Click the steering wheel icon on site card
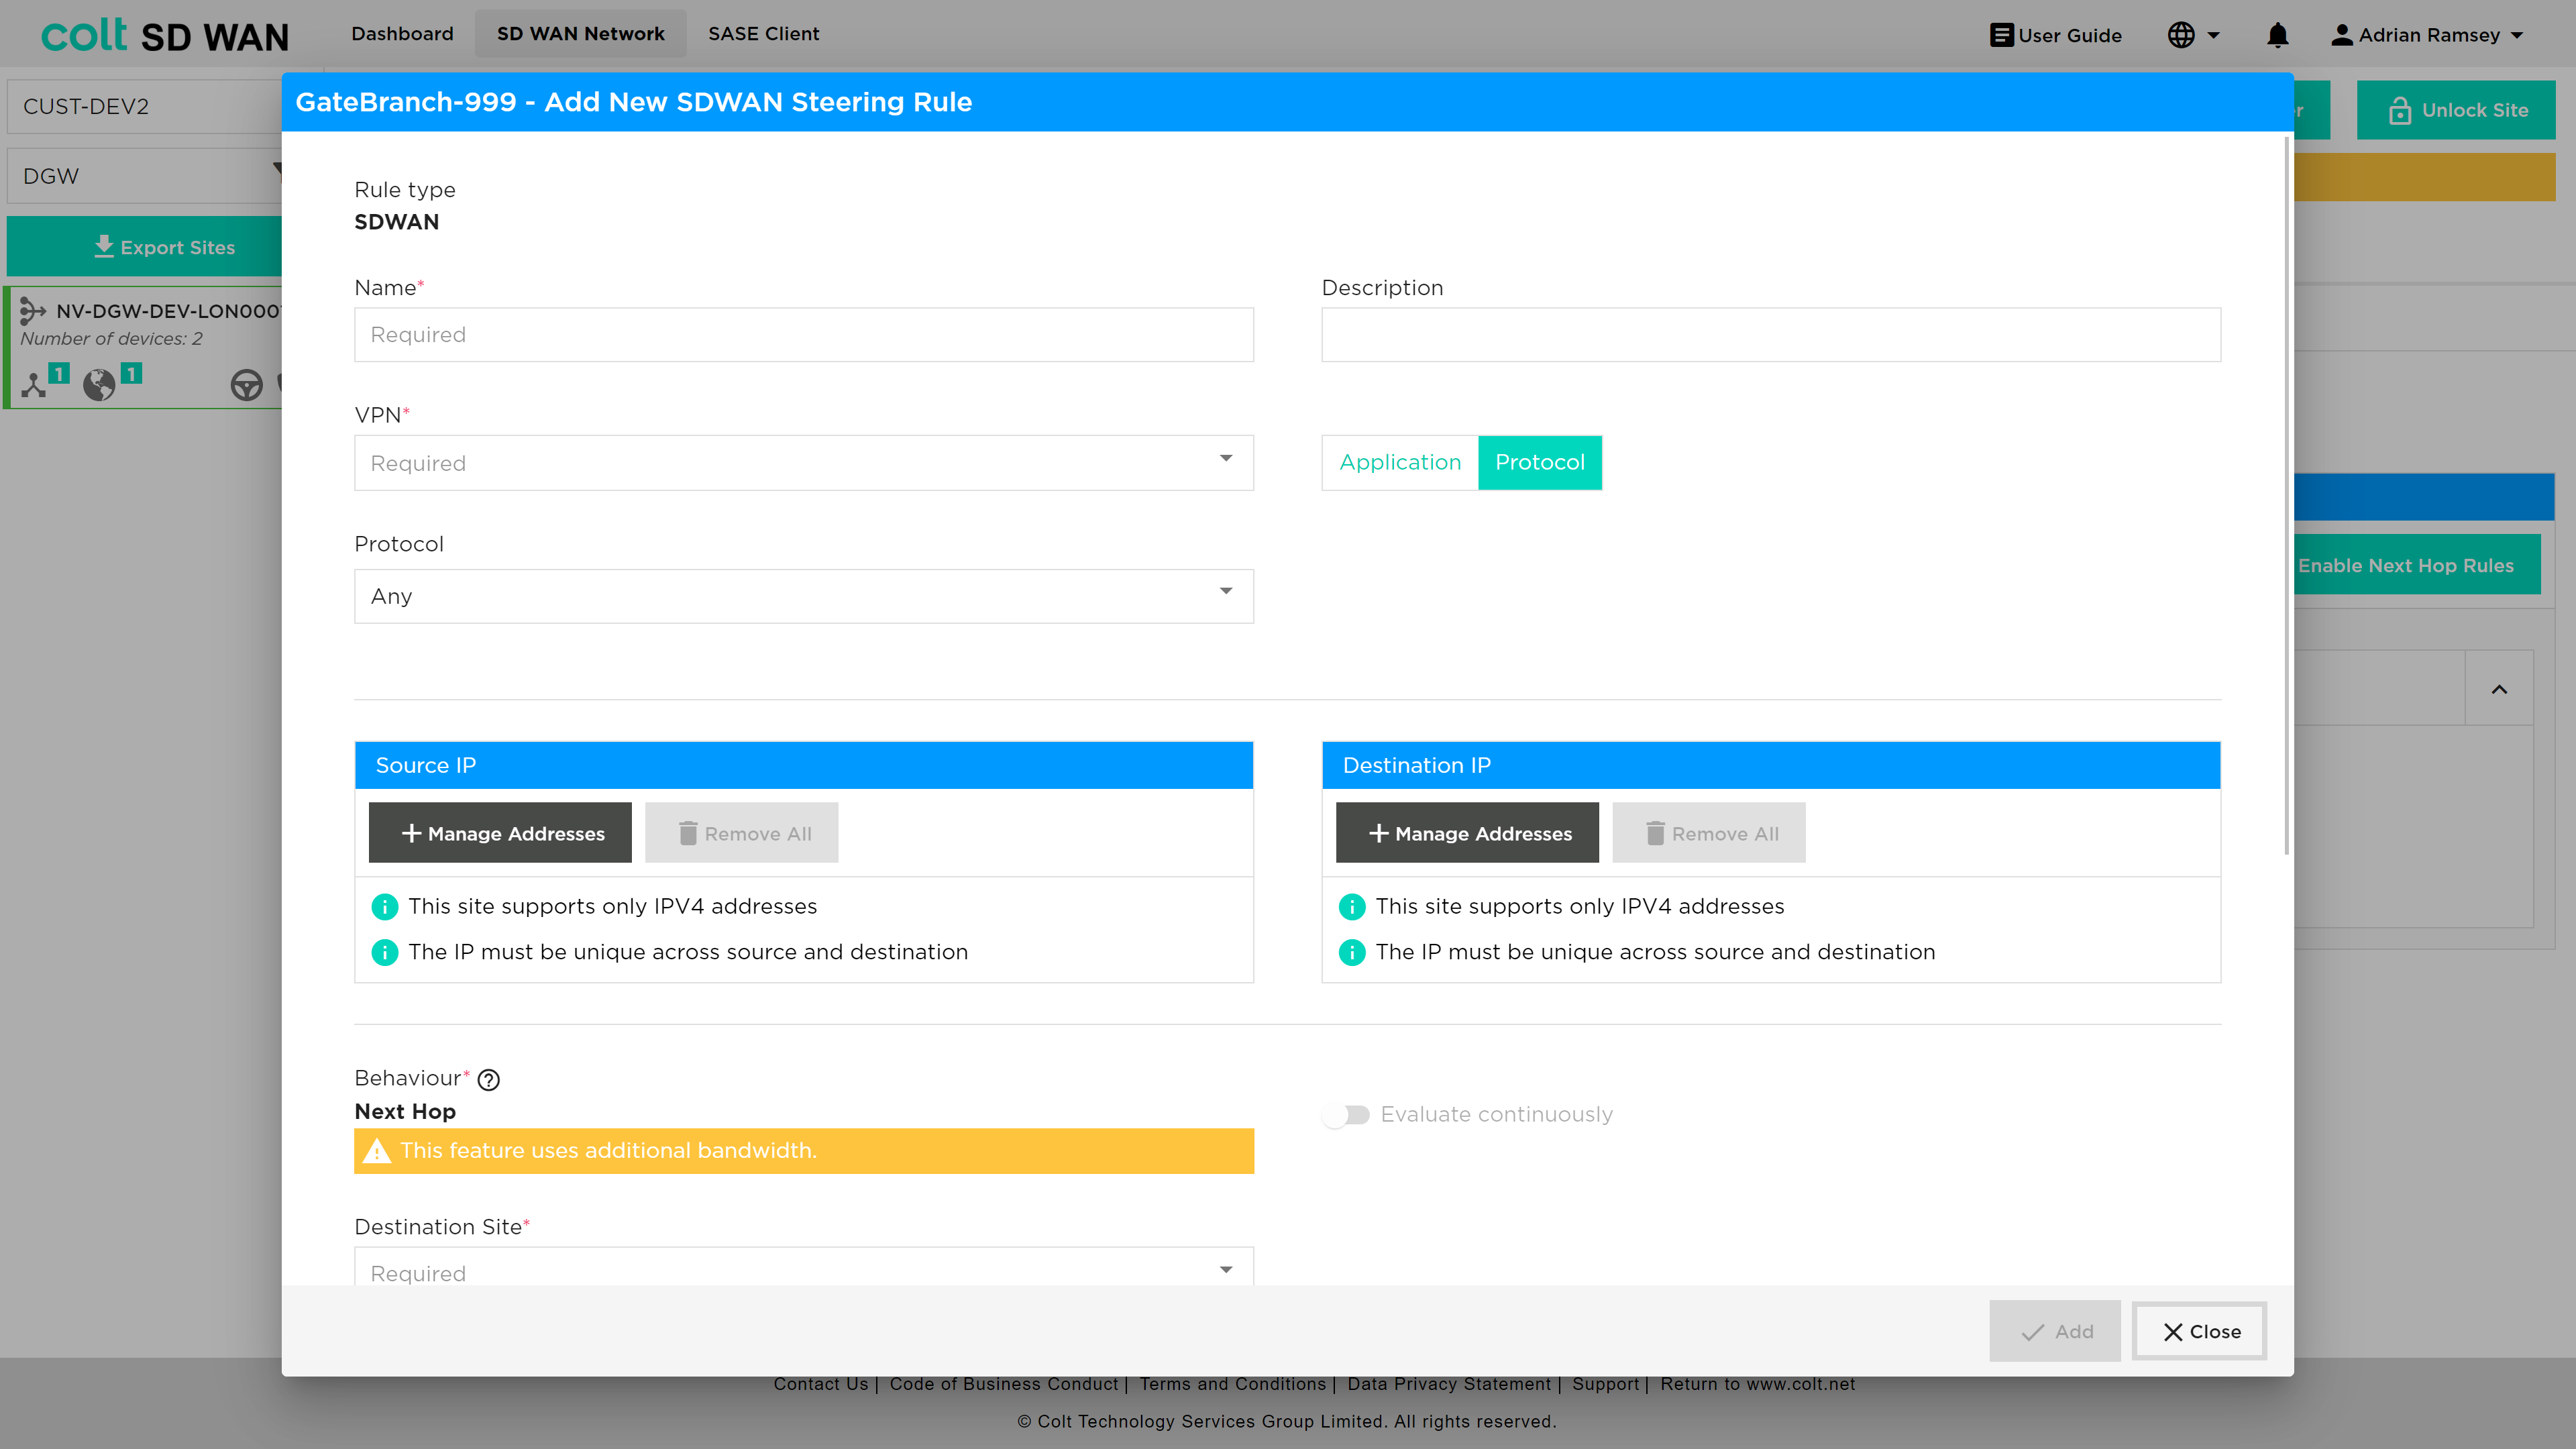The image size is (2576, 1449). pyautogui.click(x=246, y=385)
